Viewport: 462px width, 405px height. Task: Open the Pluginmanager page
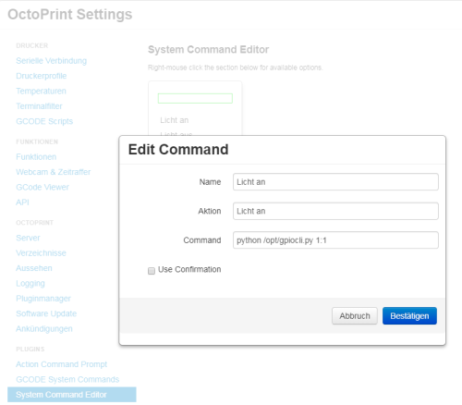[43, 299]
